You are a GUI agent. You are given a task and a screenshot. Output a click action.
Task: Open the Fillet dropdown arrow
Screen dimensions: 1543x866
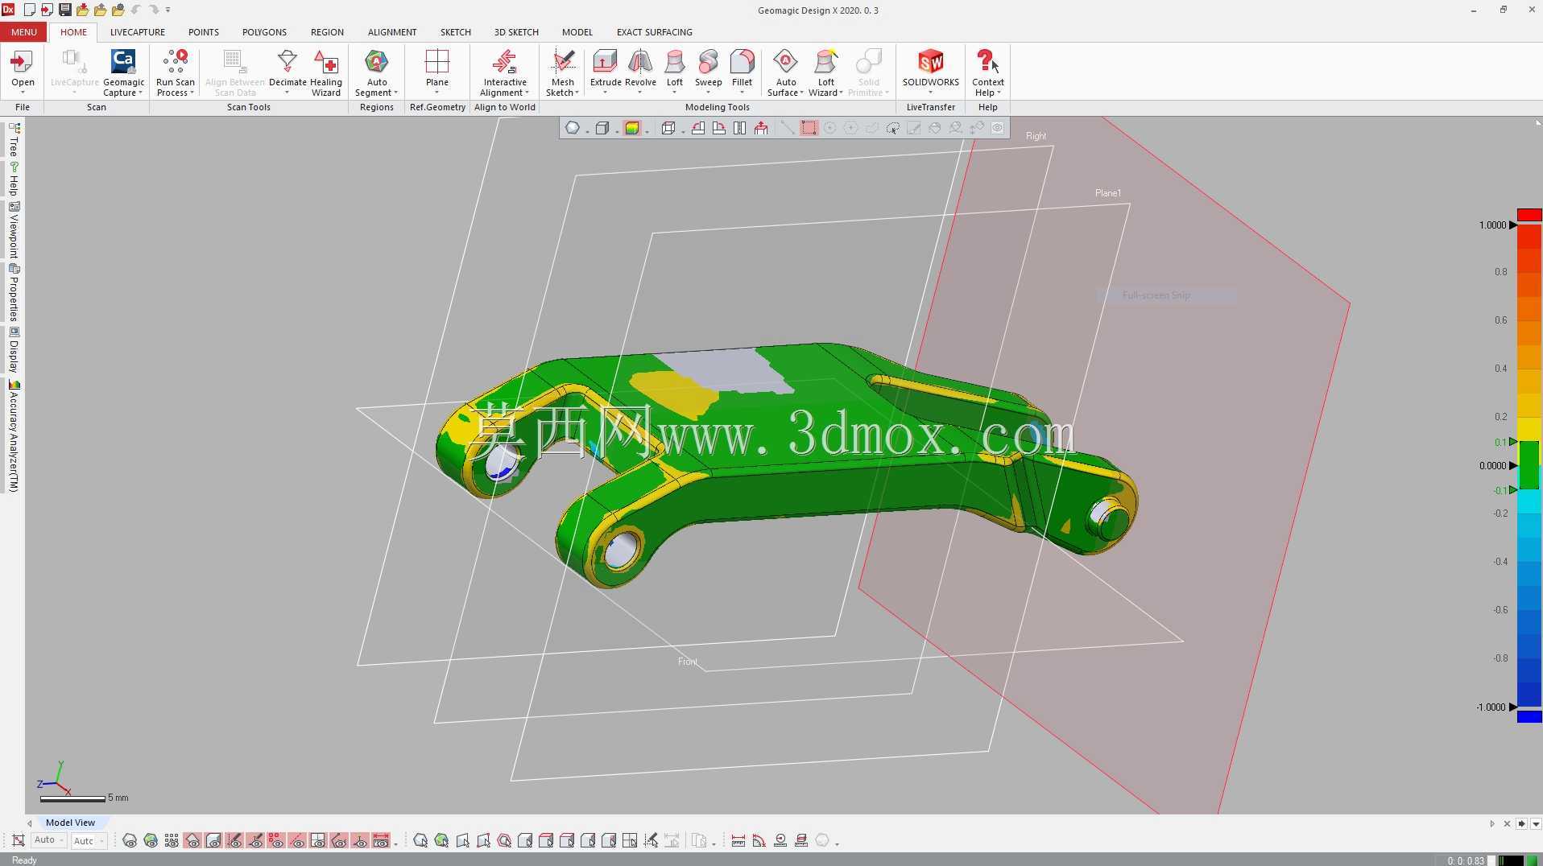pyautogui.click(x=742, y=93)
